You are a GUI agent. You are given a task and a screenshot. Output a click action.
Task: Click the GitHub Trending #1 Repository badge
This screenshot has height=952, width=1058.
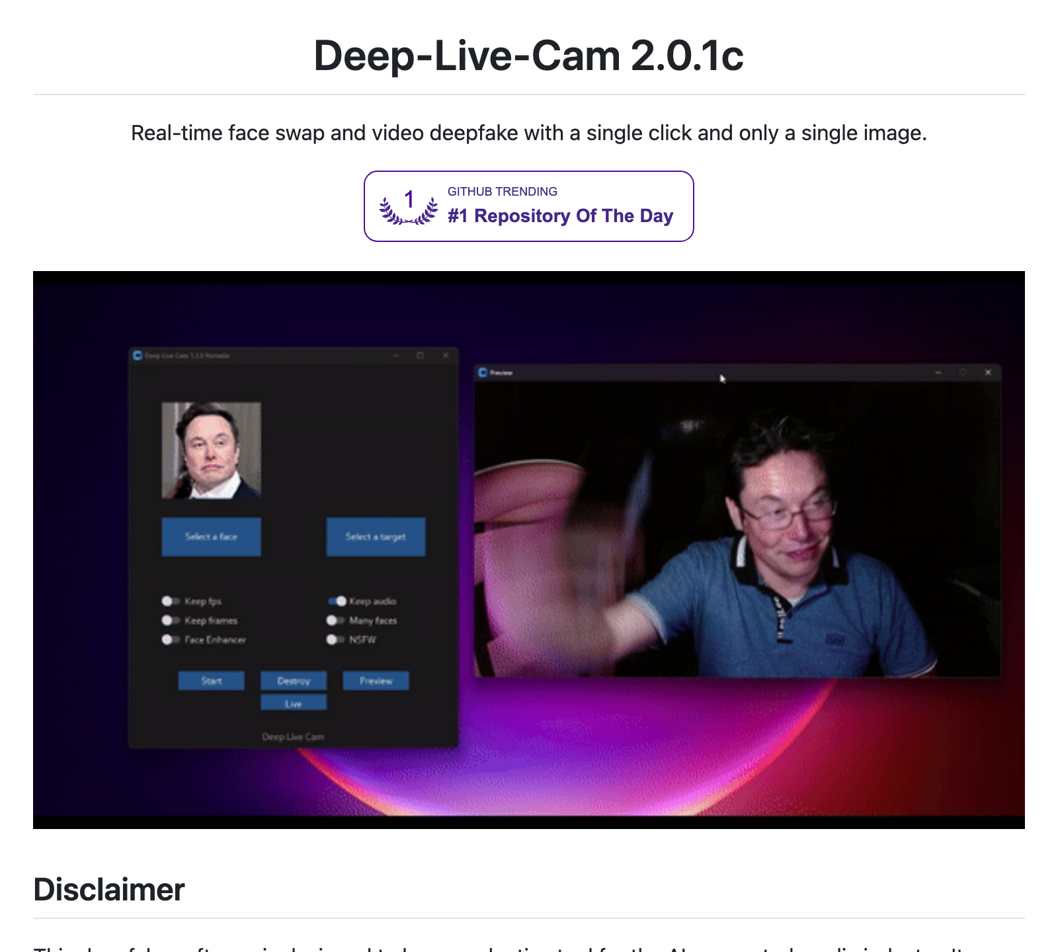click(x=528, y=206)
